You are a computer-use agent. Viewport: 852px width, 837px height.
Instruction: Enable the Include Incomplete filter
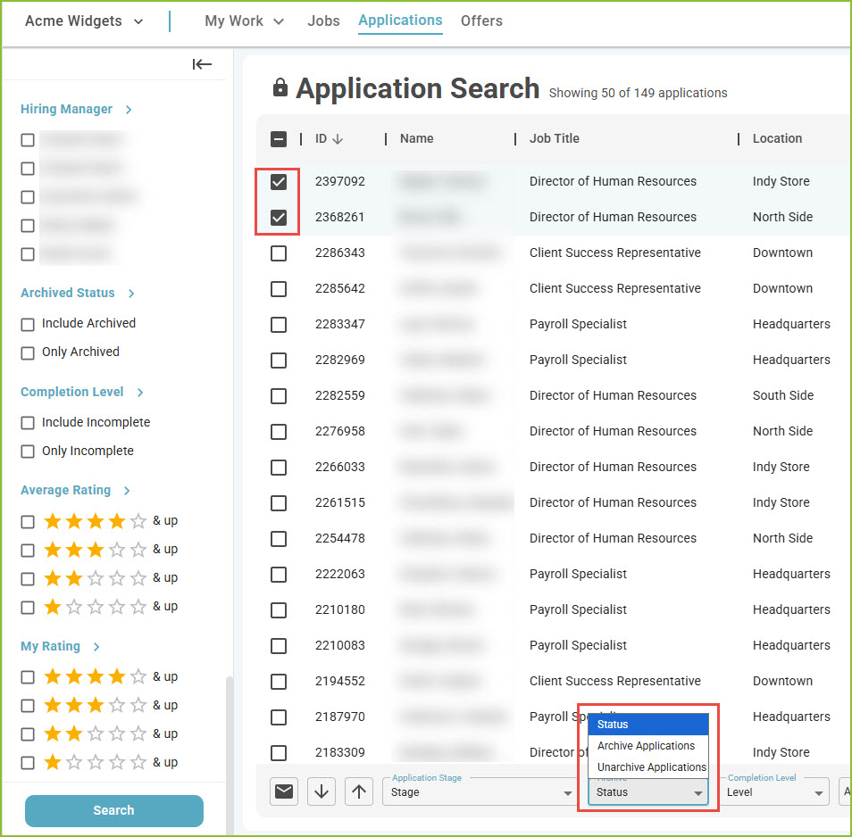[x=27, y=423]
